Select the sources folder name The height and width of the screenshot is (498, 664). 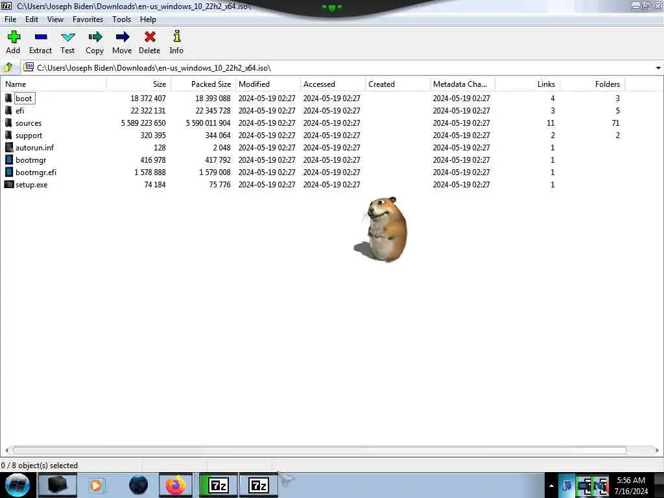click(29, 123)
